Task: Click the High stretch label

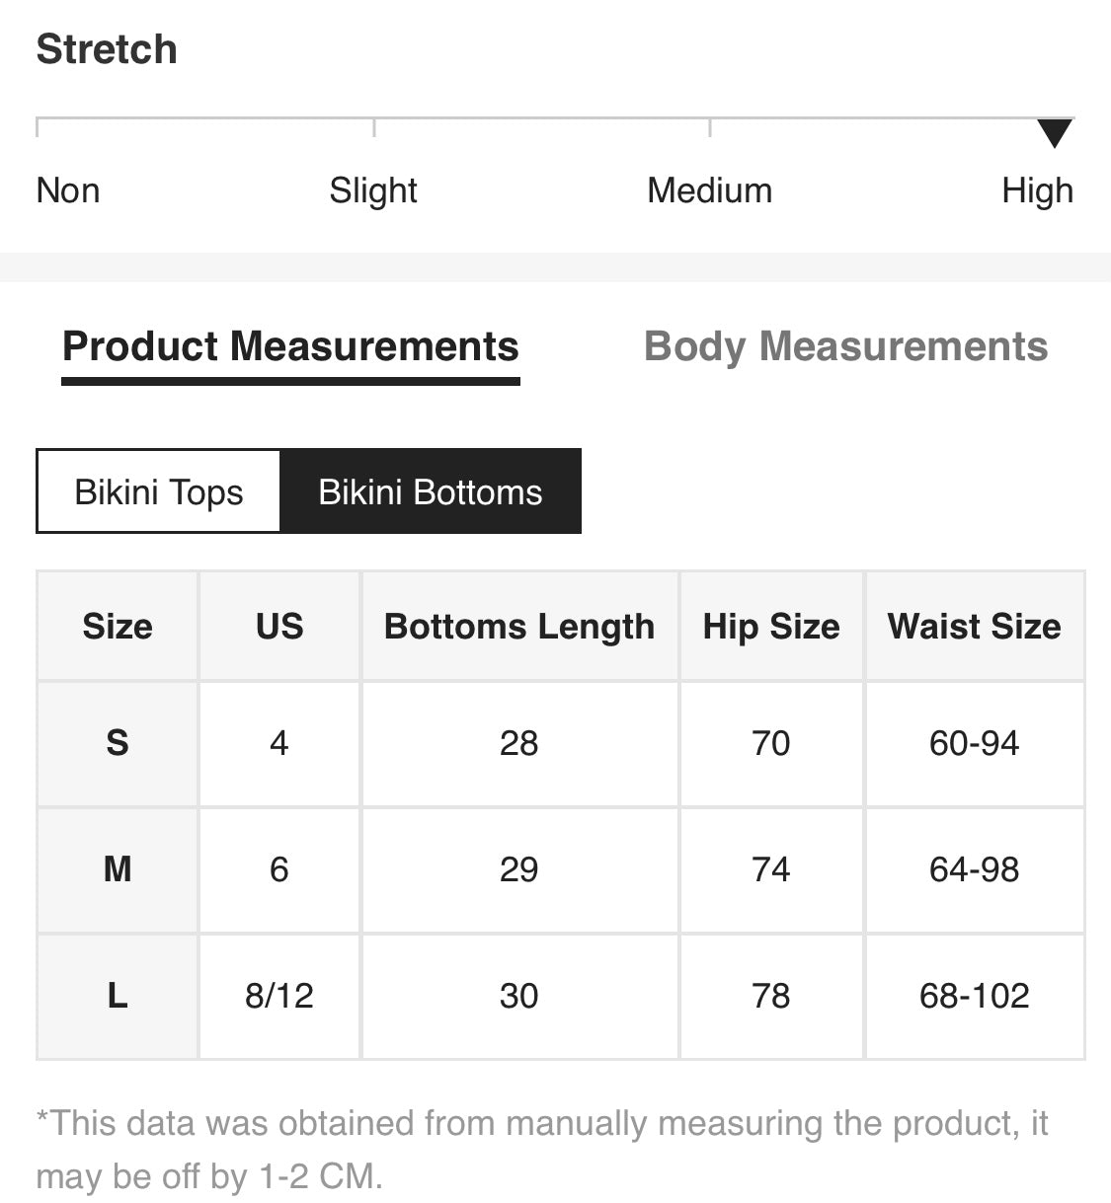Action: (x=1037, y=190)
